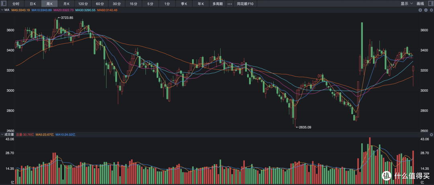Select the 分时 tab
The width and height of the screenshot is (434, 185).
(16, 4)
